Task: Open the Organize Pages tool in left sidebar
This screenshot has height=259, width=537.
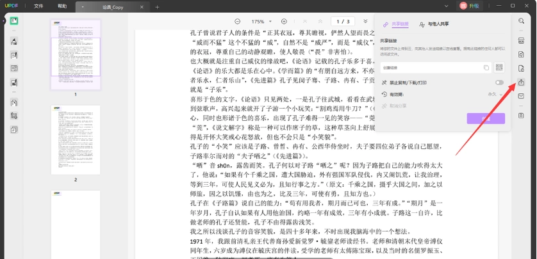Action: (x=14, y=102)
